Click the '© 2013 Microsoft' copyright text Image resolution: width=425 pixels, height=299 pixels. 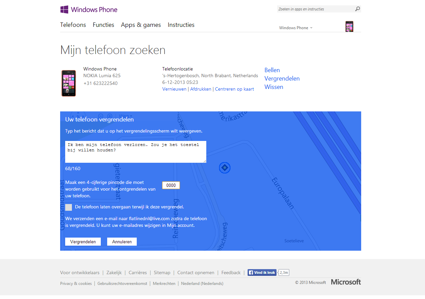point(310,283)
